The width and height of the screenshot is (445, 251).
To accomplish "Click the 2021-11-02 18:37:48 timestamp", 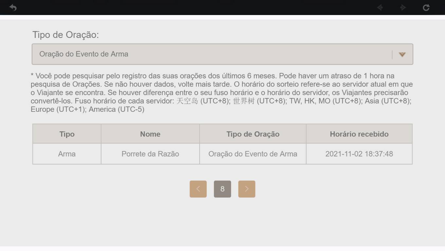I will pyautogui.click(x=359, y=154).
